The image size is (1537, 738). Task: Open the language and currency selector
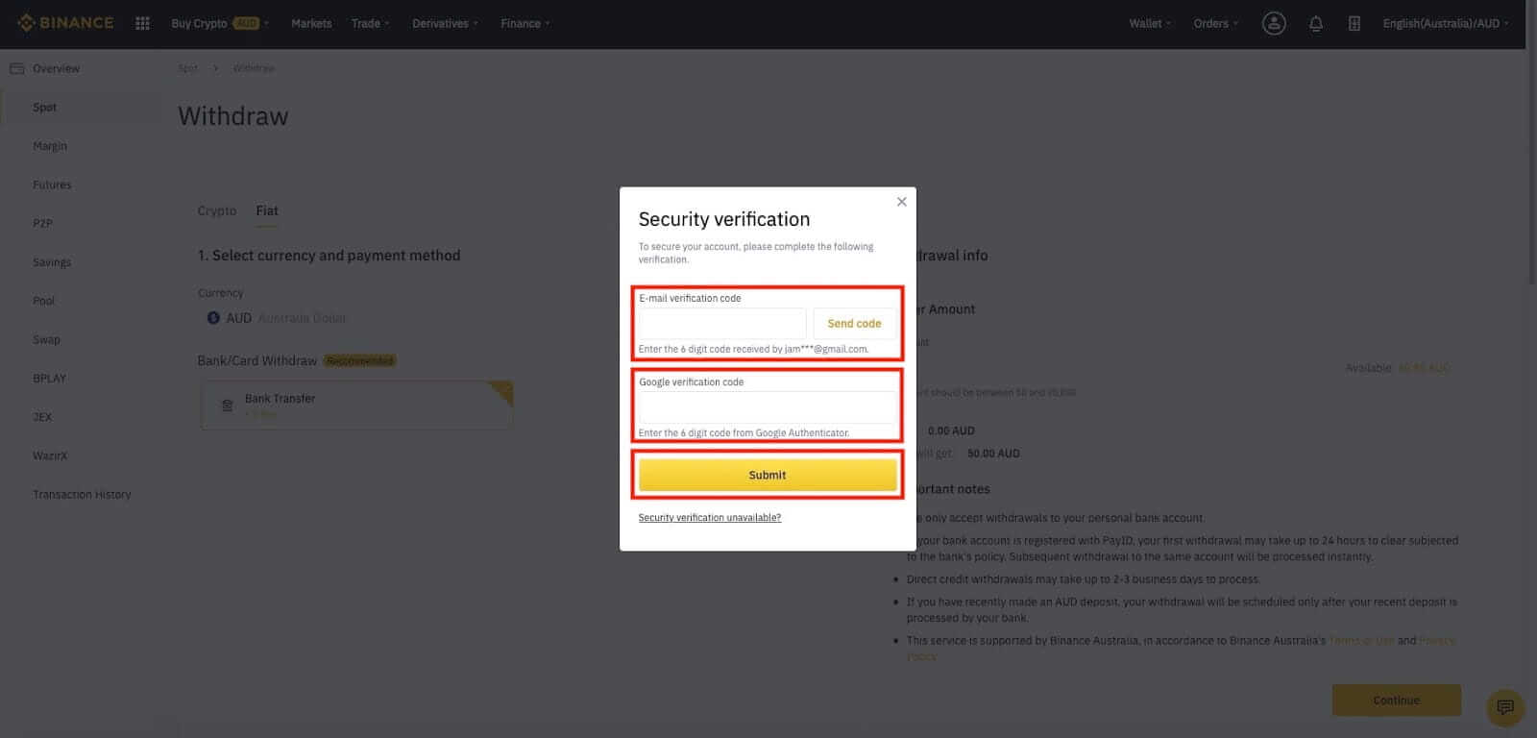click(1445, 23)
